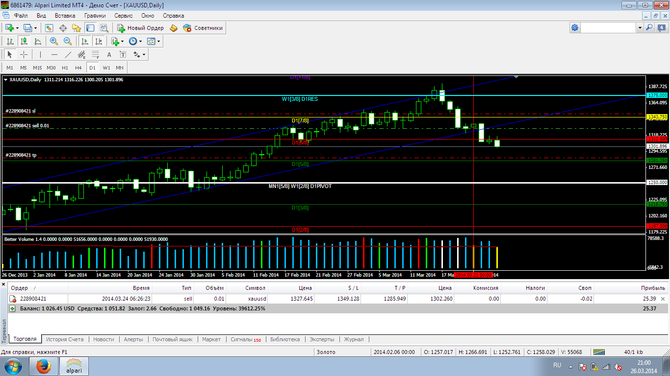Select the Trendline drawing tool
This screenshot has width=670, height=376.
[68, 54]
